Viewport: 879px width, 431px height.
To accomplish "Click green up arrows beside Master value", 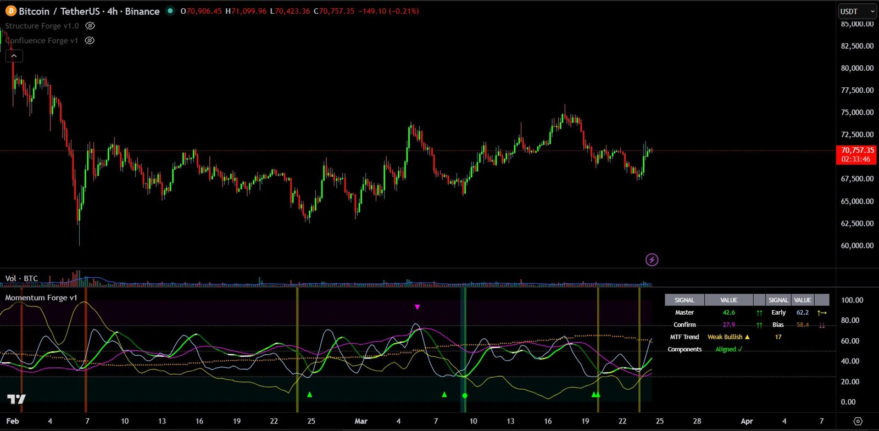I will pyautogui.click(x=759, y=312).
